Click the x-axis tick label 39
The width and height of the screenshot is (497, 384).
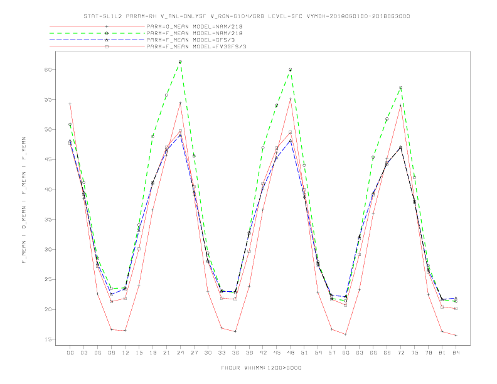click(249, 353)
